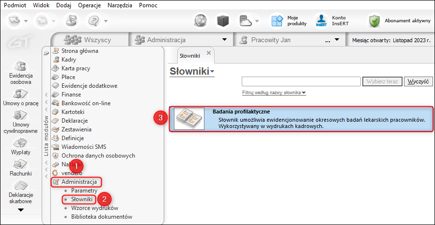The width and height of the screenshot is (435, 225).
Task: Select the Badania profilaktyczne dictionary row
Action: pos(301,119)
